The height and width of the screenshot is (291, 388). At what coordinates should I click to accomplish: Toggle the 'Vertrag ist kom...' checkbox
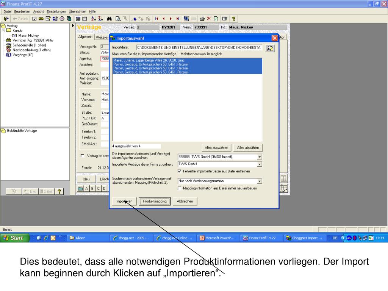[x=82, y=156]
